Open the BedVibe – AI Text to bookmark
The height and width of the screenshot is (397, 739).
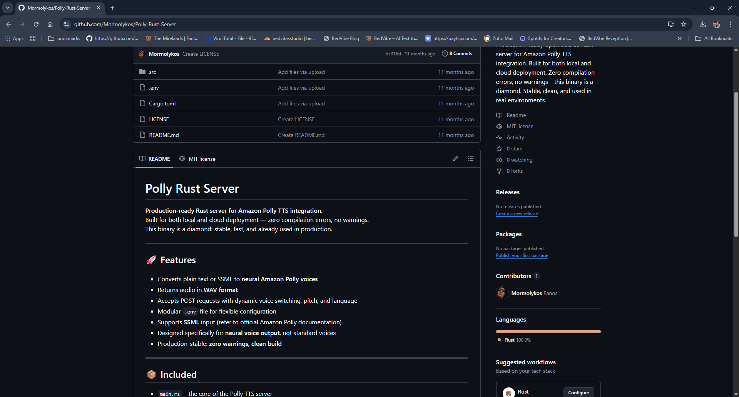[392, 38]
